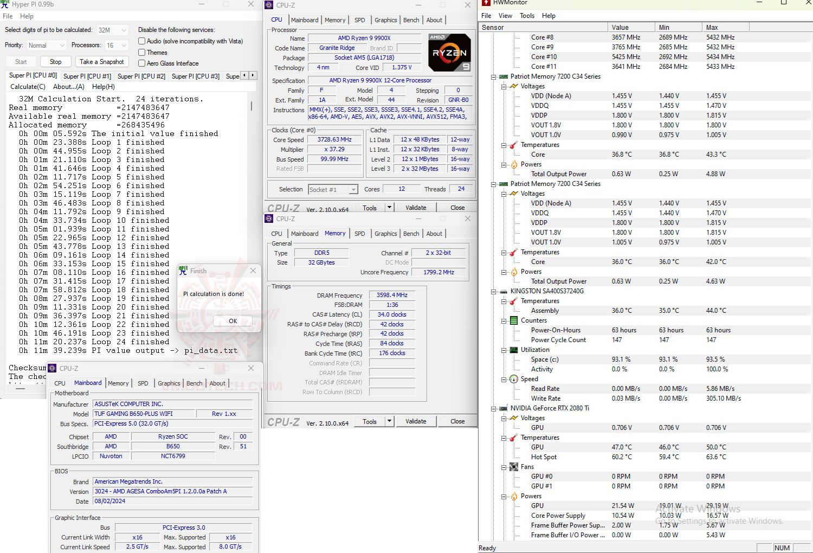Open the HWMonitor Help menu
The width and height of the screenshot is (813, 553).
[549, 16]
